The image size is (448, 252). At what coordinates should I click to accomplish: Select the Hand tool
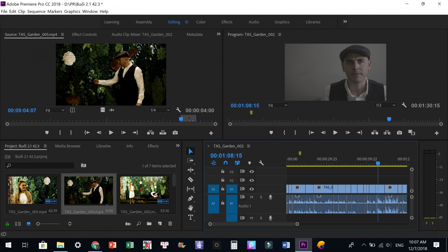pos(191,208)
